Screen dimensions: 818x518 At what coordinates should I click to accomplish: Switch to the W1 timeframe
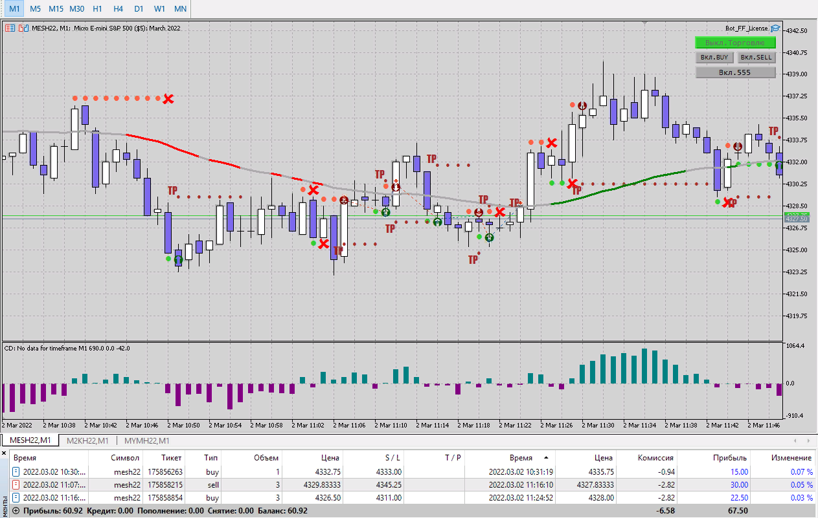pos(159,8)
